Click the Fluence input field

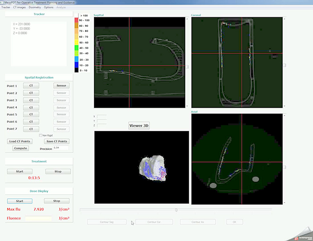(38, 218)
